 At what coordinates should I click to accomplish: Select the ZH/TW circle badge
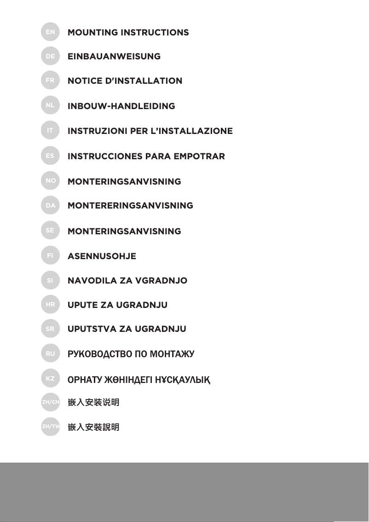tap(50, 427)
